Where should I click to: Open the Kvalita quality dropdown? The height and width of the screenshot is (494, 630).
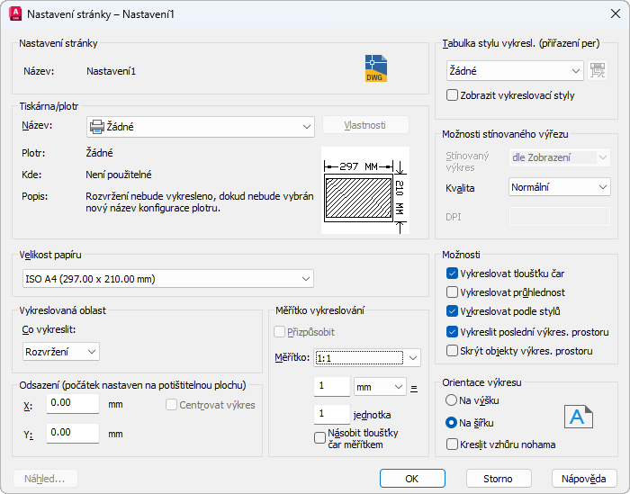(x=559, y=187)
